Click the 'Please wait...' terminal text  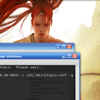coord(30,67)
